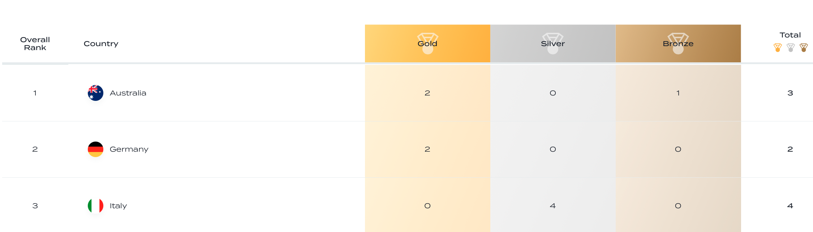
Task: Click the bronze medal icon under Total
Action: 804,48
